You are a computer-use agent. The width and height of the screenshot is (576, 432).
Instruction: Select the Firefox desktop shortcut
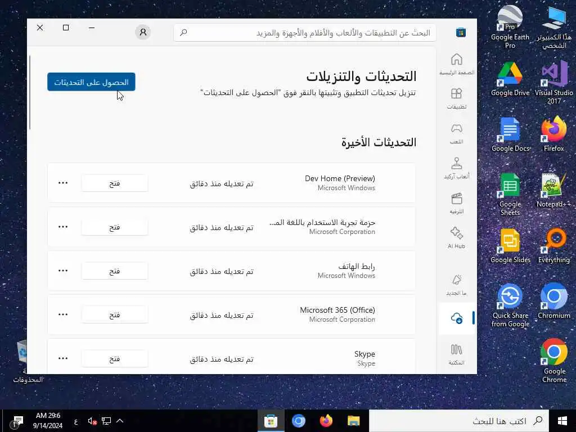pos(554,135)
